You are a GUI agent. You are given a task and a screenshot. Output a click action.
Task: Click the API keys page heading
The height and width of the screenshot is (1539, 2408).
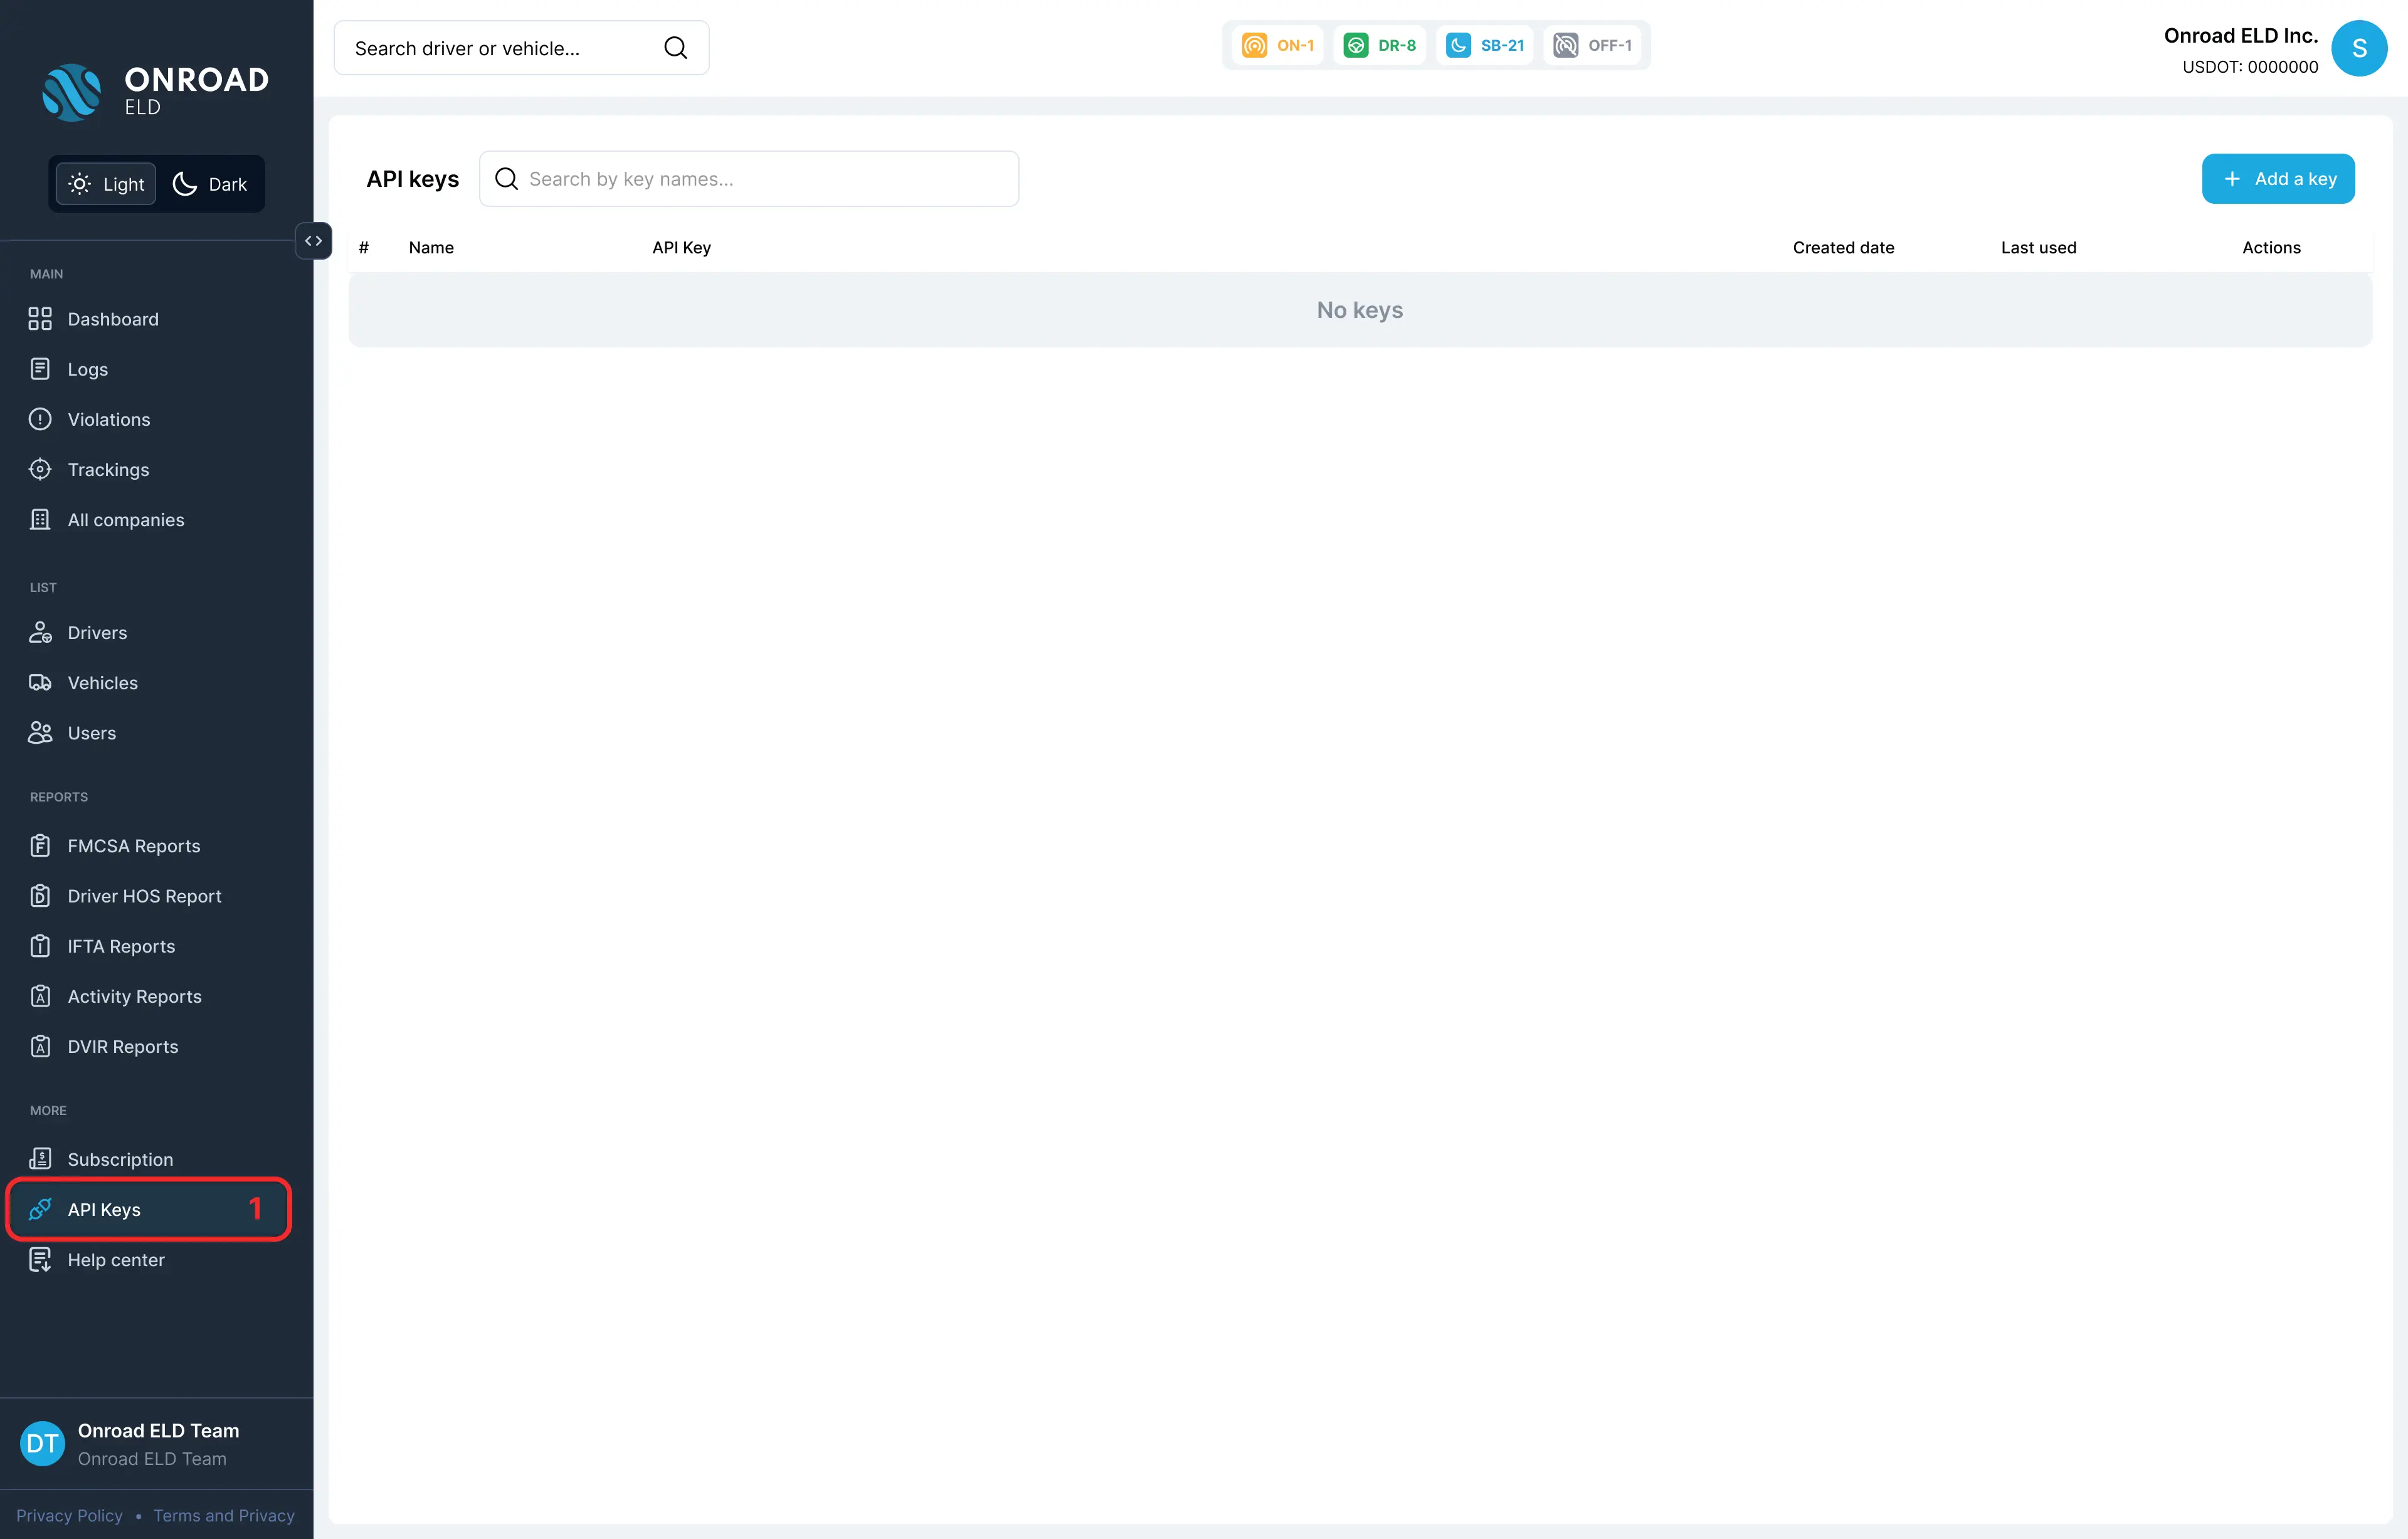[412, 179]
